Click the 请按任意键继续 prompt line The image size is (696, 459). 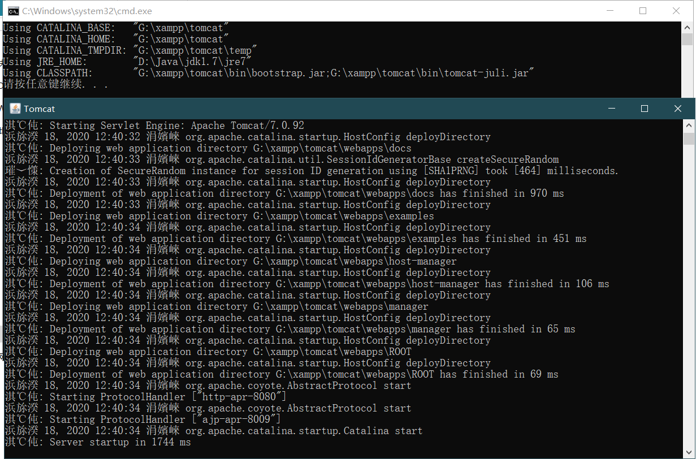[x=55, y=84]
